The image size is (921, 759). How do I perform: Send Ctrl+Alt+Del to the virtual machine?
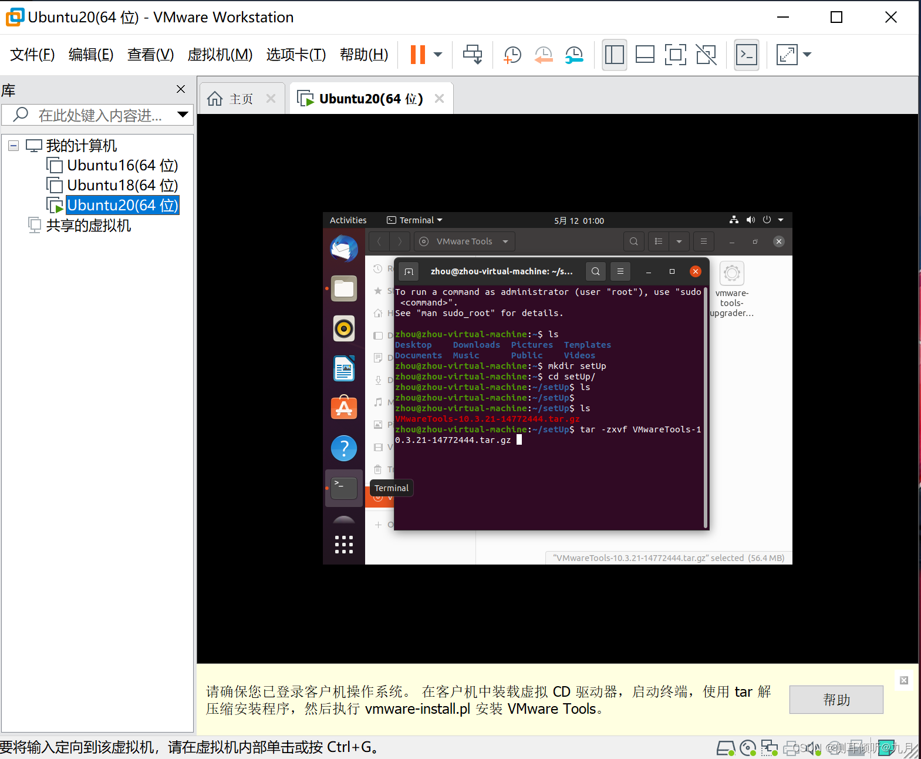pyautogui.click(x=473, y=55)
